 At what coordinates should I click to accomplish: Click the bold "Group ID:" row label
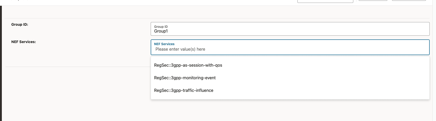(x=20, y=24)
